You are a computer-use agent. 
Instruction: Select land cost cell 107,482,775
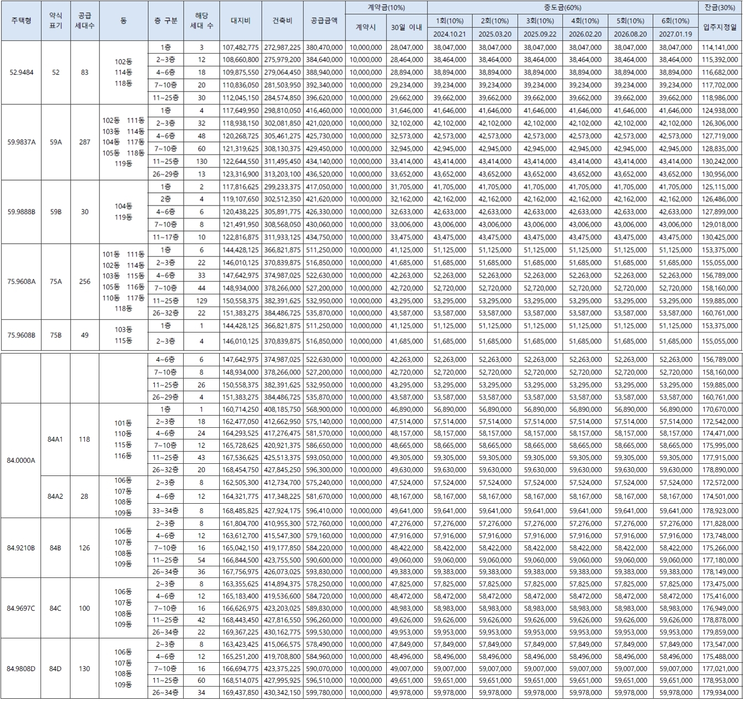(x=240, y=48)
